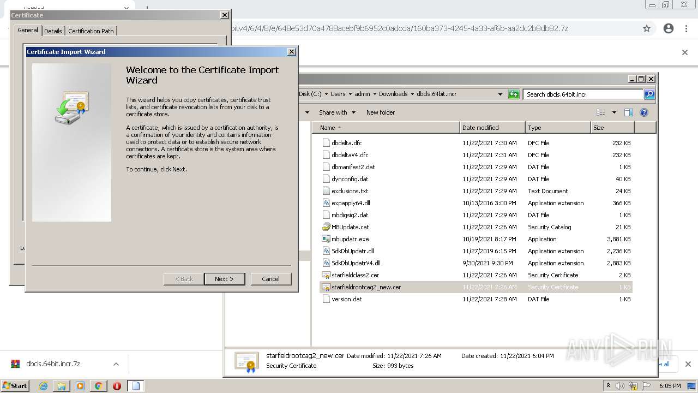Click the exclusions.txt file icon
This screenshot has width=698, height=393.
point(326,191)
